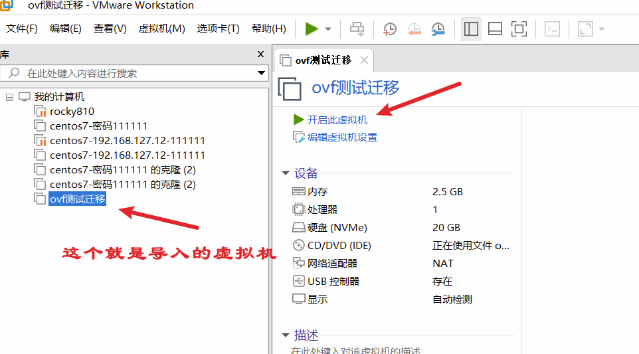Click the green power-on play toolbar icon
The width and height of the screenshot is (639, 354).
coord(312,29)
